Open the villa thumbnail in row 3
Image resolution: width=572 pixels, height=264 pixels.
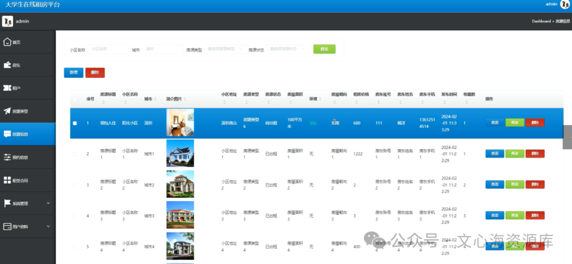[180, 184]
